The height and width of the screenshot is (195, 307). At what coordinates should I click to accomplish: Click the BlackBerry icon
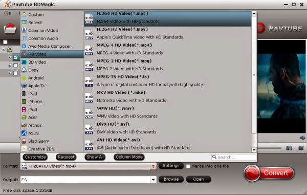point(24,141)
